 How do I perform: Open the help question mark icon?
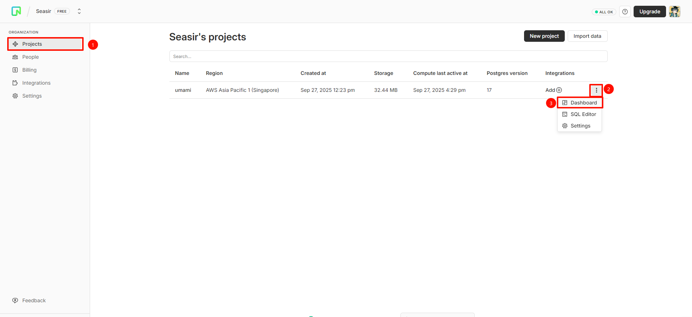click(625, 12)
